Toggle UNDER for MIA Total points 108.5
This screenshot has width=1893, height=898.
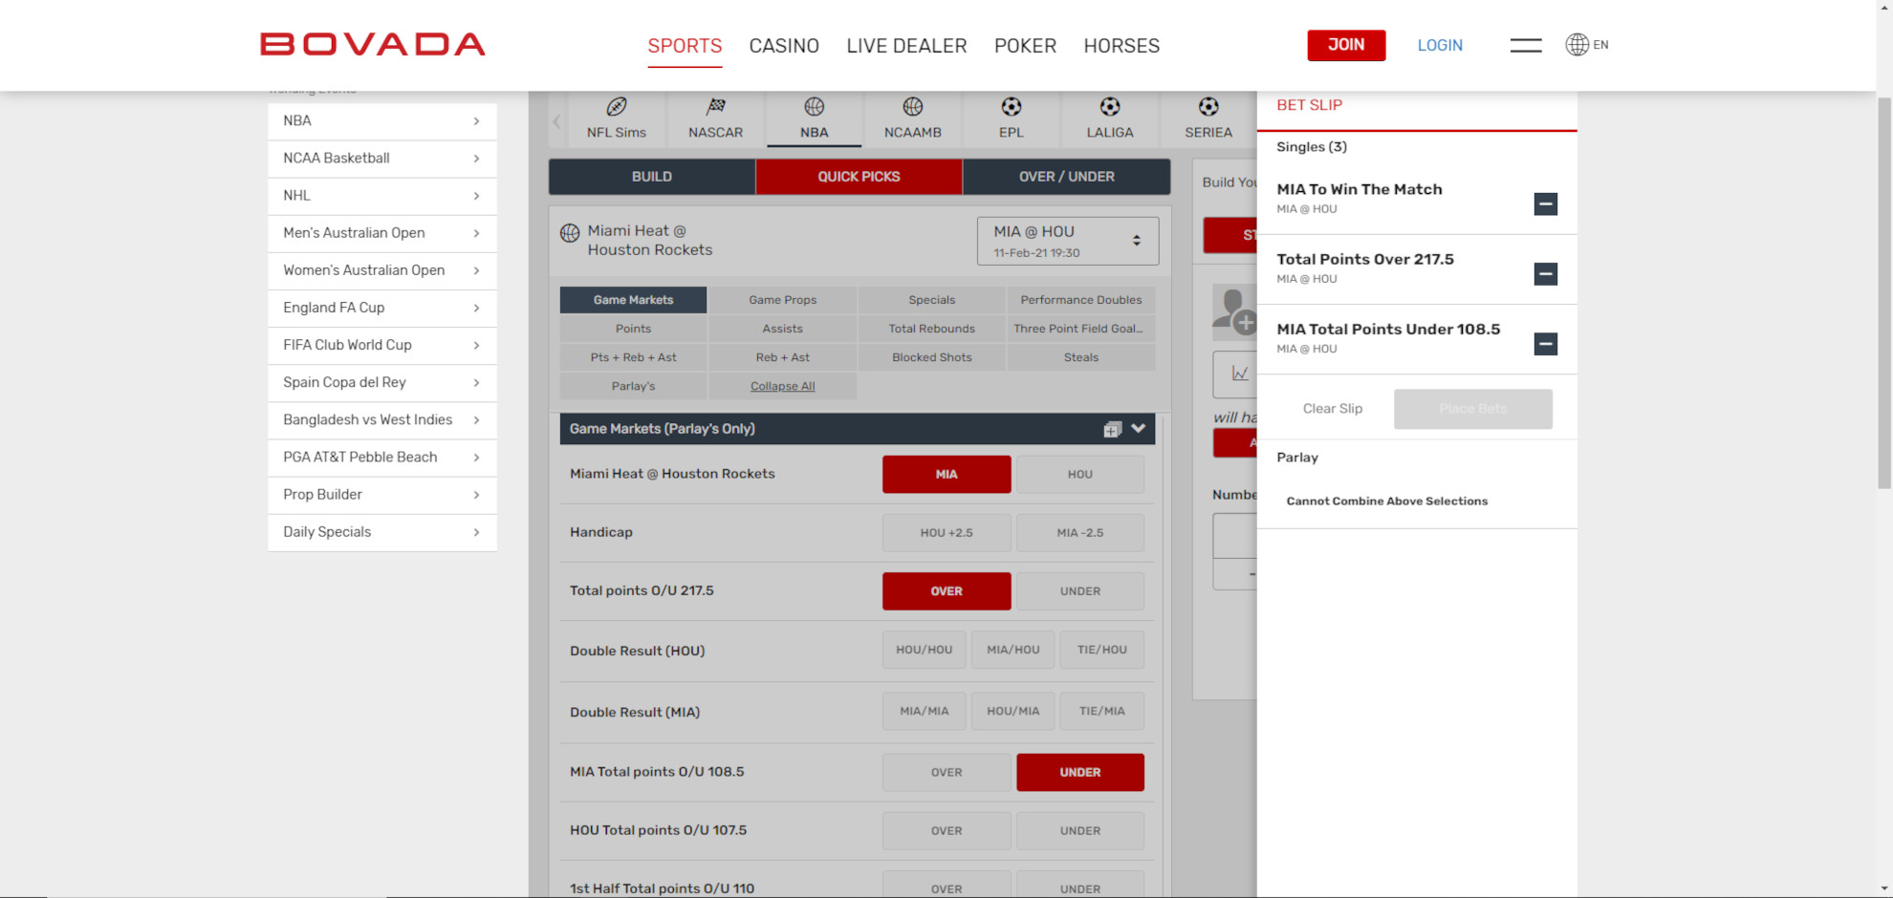[1079, 772]
